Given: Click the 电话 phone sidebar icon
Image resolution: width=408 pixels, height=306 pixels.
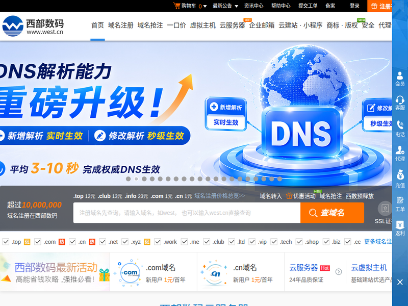Looking at the screenshot, I should (400, 129).
